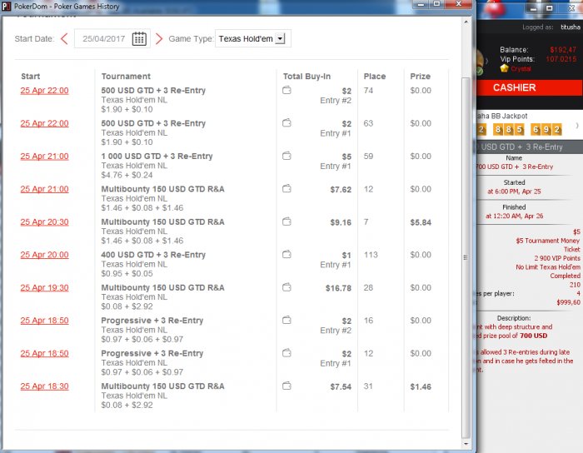
Task: Open 25 Apr 18:50 link for Entry #1
Action: tap(45, 353)
